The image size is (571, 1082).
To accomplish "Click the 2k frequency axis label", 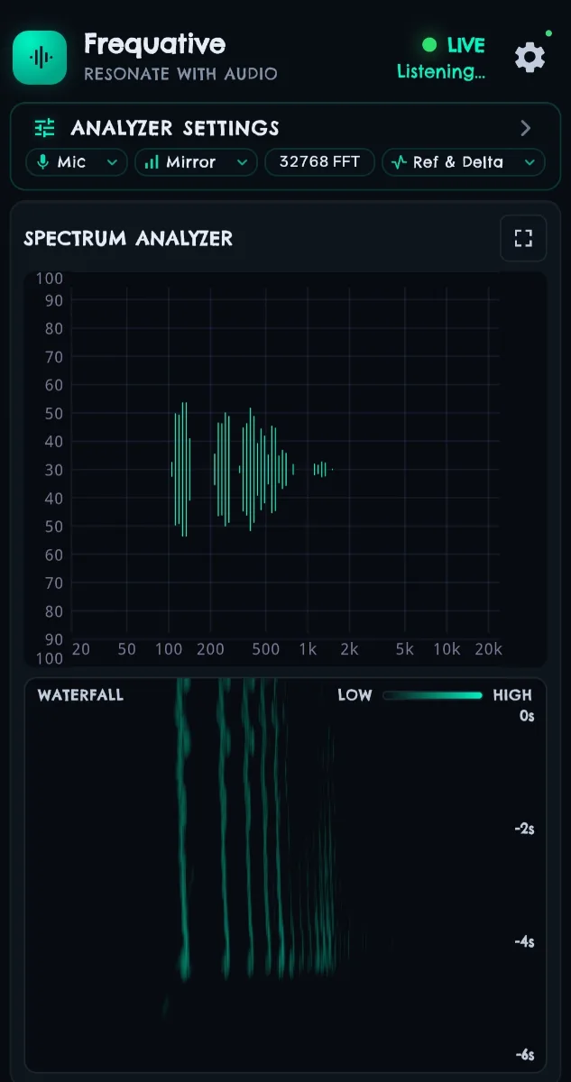I will pyautogui.click(x=349, y=649).
